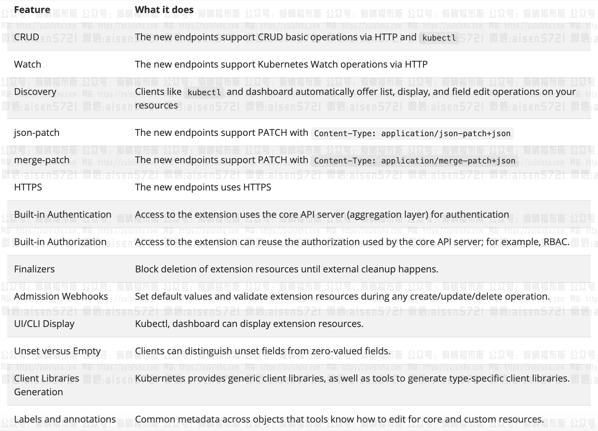Click the Admission Webhooks feature name
Viewport: 598px width, 431px height.
[x=61, y=296]
